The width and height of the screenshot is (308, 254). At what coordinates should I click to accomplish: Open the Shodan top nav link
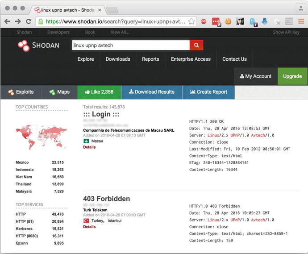pos(24,32)
